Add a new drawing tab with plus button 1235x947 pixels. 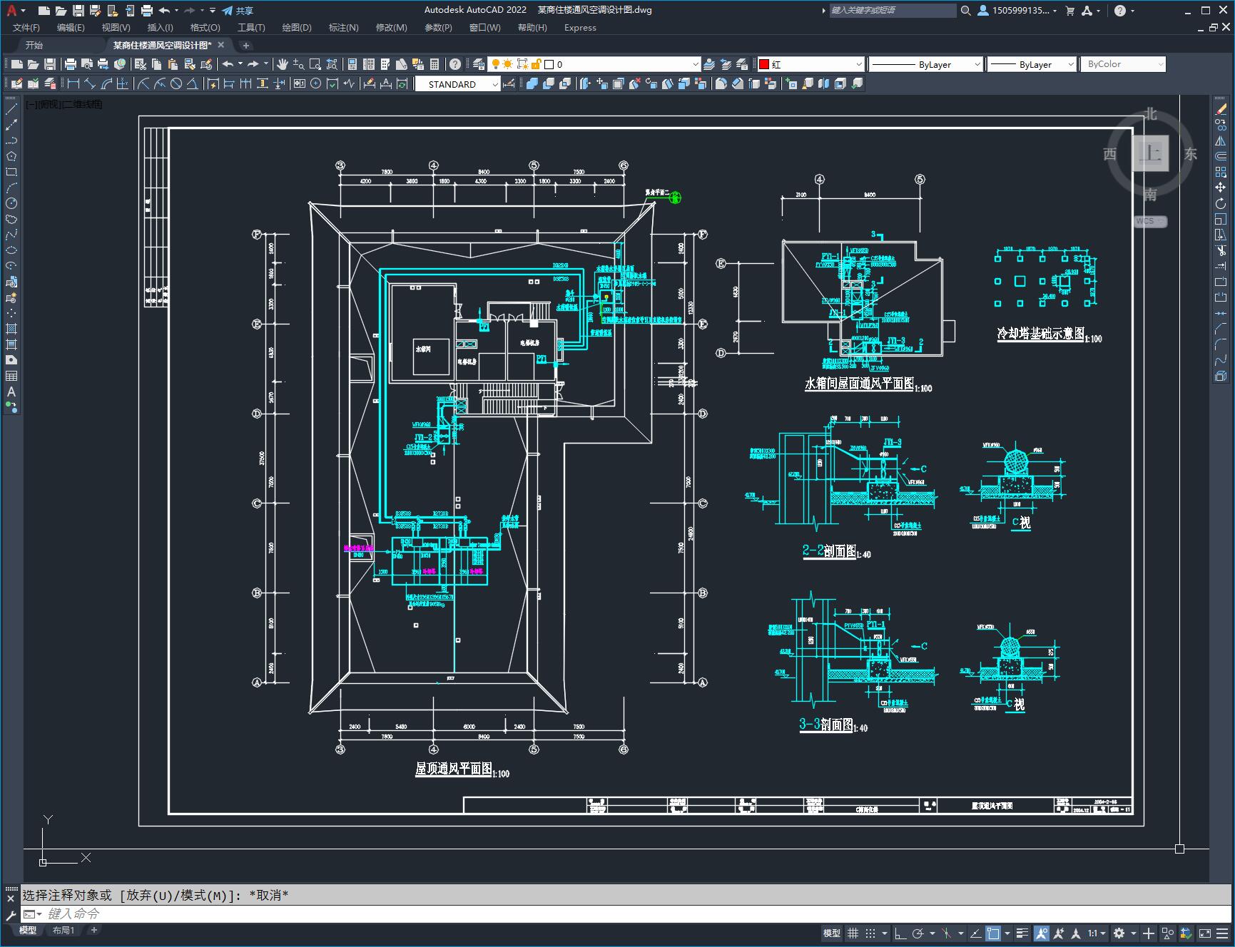coord(246,45)
